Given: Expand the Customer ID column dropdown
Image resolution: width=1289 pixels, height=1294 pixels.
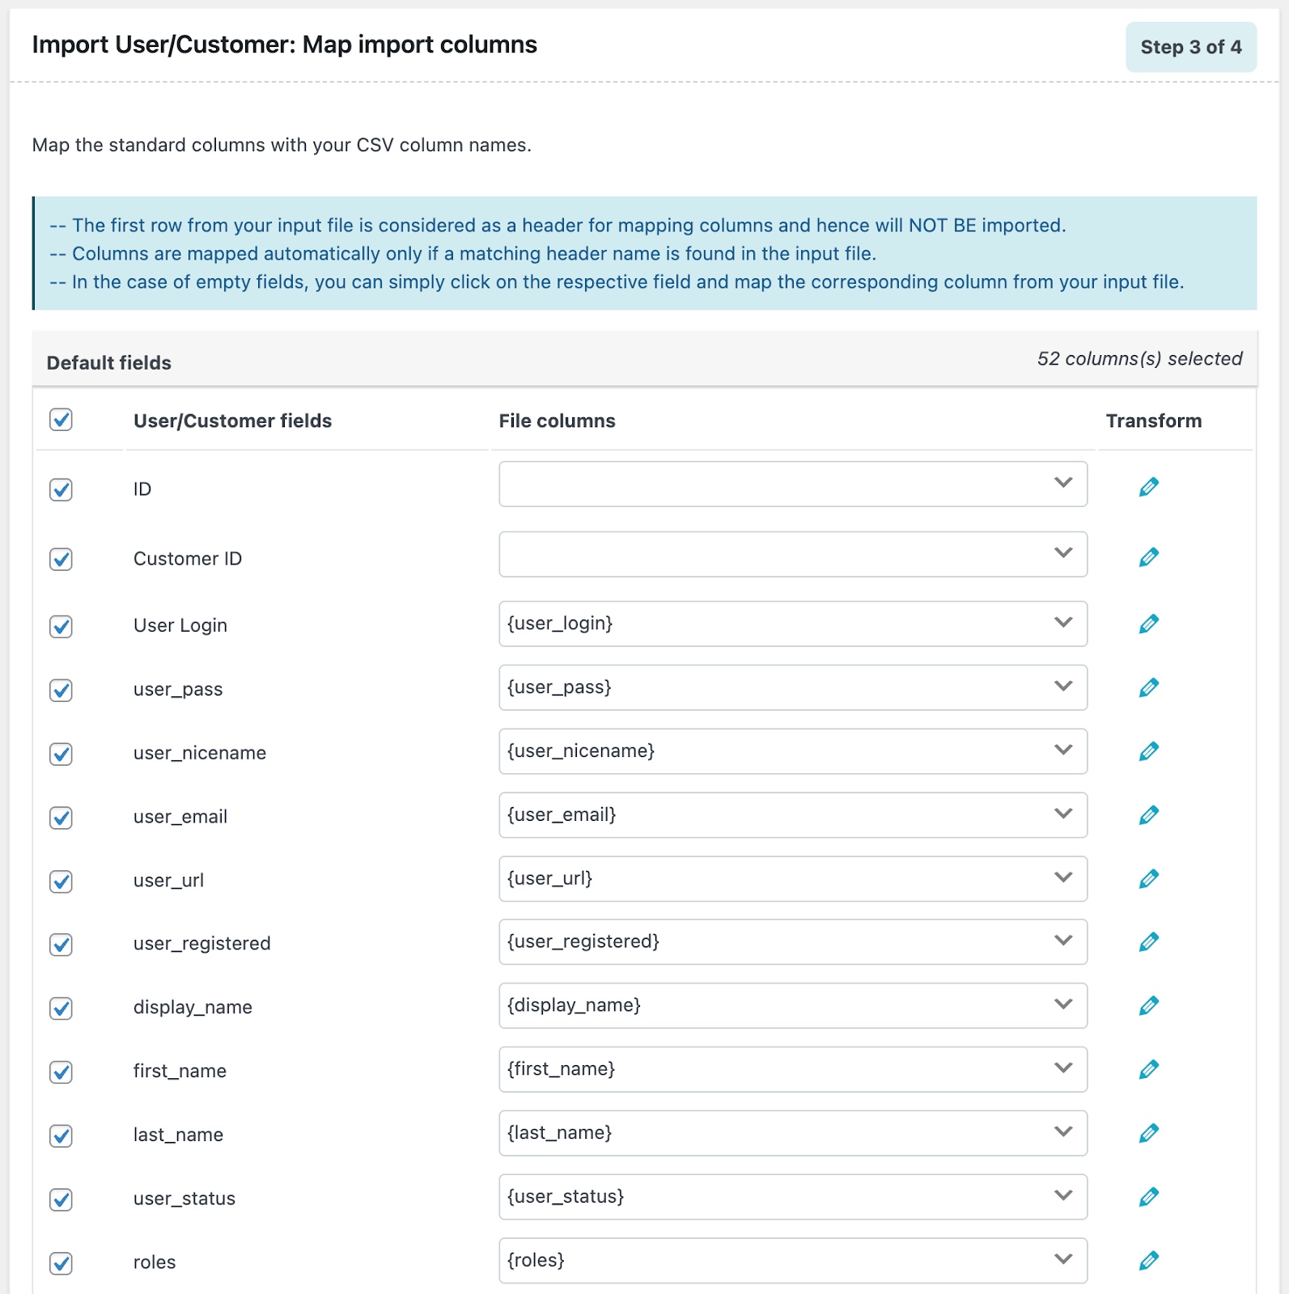Looking at the screenshot, I should click(792, 554).
